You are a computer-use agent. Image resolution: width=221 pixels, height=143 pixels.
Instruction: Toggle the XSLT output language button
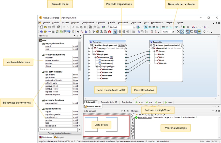pos(146,27)
